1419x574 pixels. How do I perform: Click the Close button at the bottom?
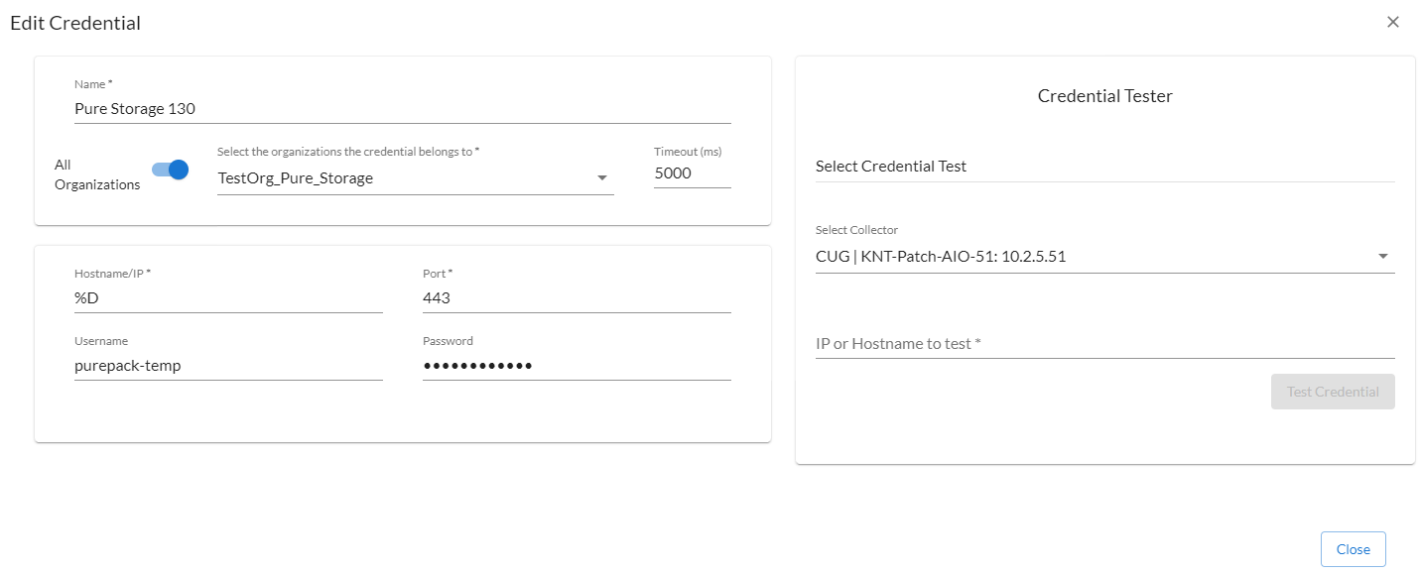[x=1353, y=549]
